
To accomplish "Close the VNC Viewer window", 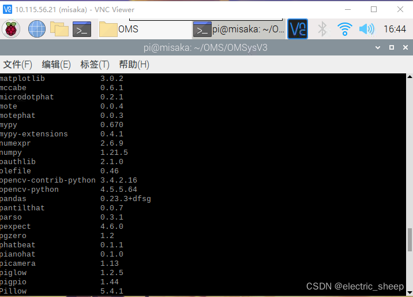I will (400, 9).
